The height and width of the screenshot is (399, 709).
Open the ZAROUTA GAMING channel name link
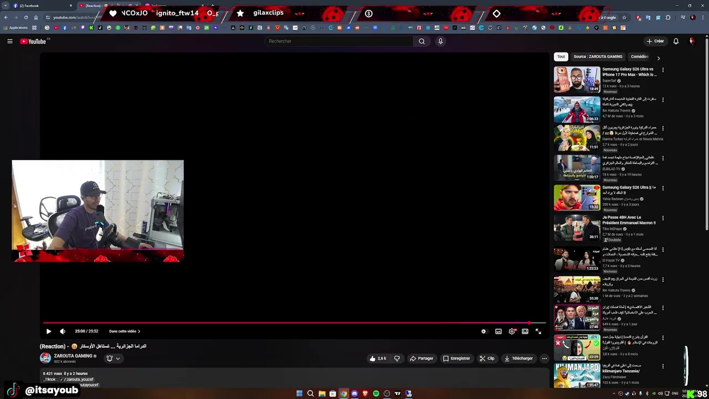pos(73,356)
